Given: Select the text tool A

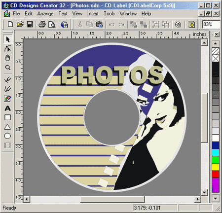Looking at the screenshot, I should (7, 108).
